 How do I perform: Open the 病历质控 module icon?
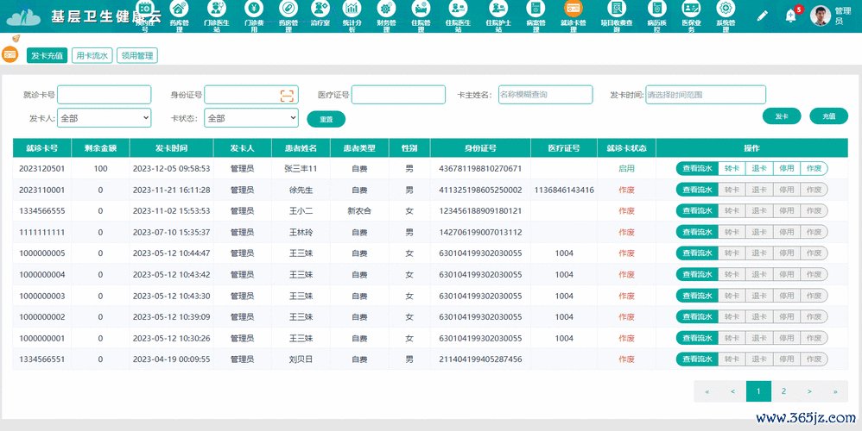656,9
